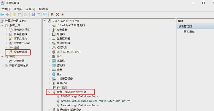Viewport: 214px width, 111px height.
Task: Expand Services and Applications in left tree
Action: [x=2, y=65]
